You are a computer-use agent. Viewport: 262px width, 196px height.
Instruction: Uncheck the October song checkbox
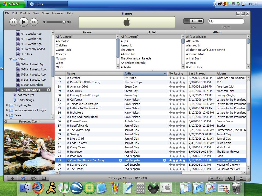(x=68, y=78)
